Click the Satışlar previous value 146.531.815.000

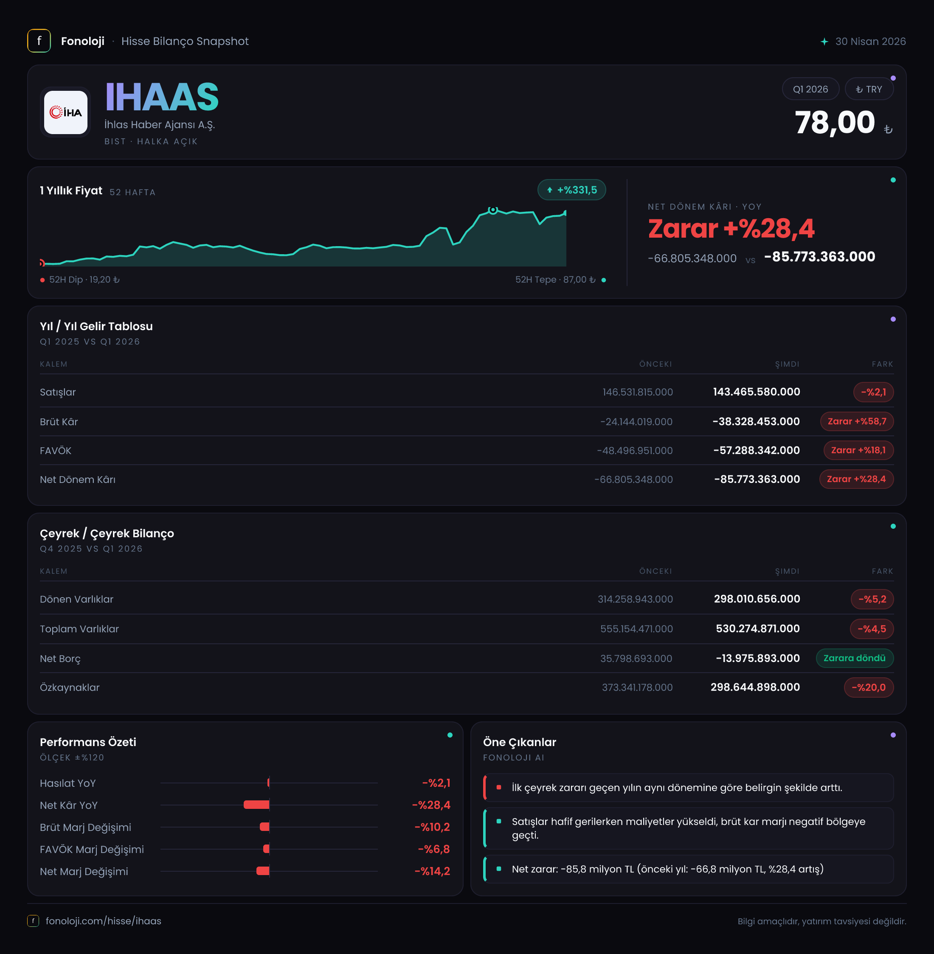637,392
